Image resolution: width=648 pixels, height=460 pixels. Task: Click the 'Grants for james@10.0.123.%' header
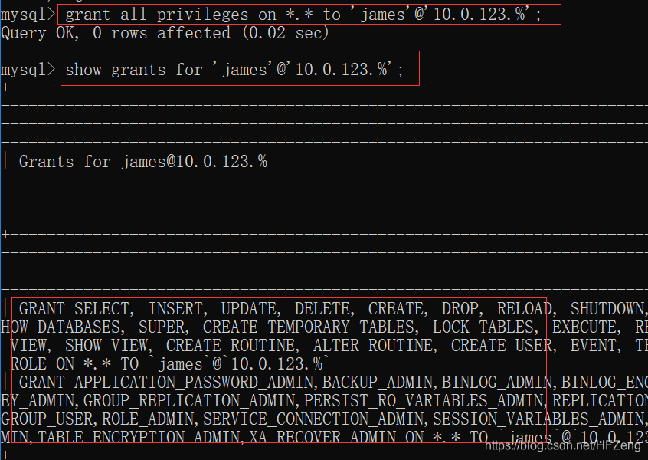click(143, 161)
